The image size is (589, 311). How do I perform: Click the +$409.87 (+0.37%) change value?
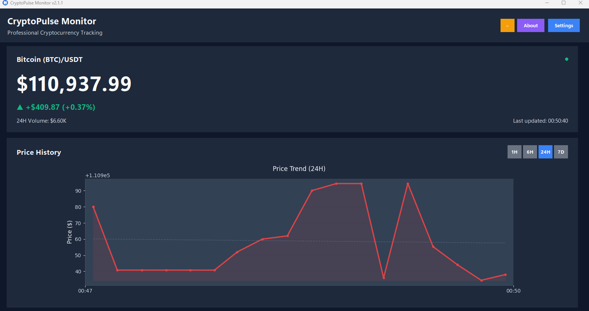(x=60, y=107)
